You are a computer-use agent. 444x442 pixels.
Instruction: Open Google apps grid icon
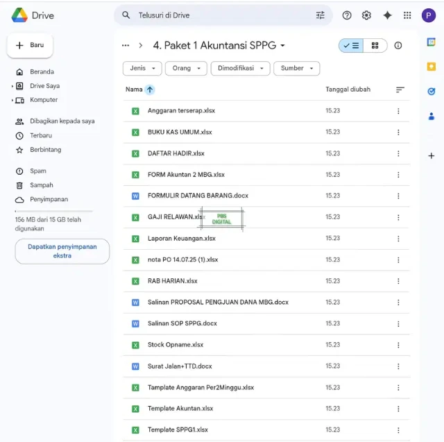407,15
